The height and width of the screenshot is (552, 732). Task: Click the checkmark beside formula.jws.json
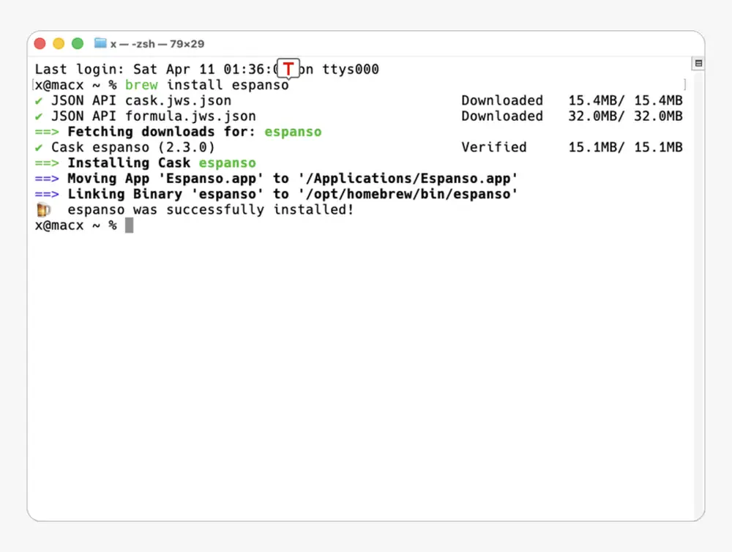pyautogui.click(x=39, y=116)
